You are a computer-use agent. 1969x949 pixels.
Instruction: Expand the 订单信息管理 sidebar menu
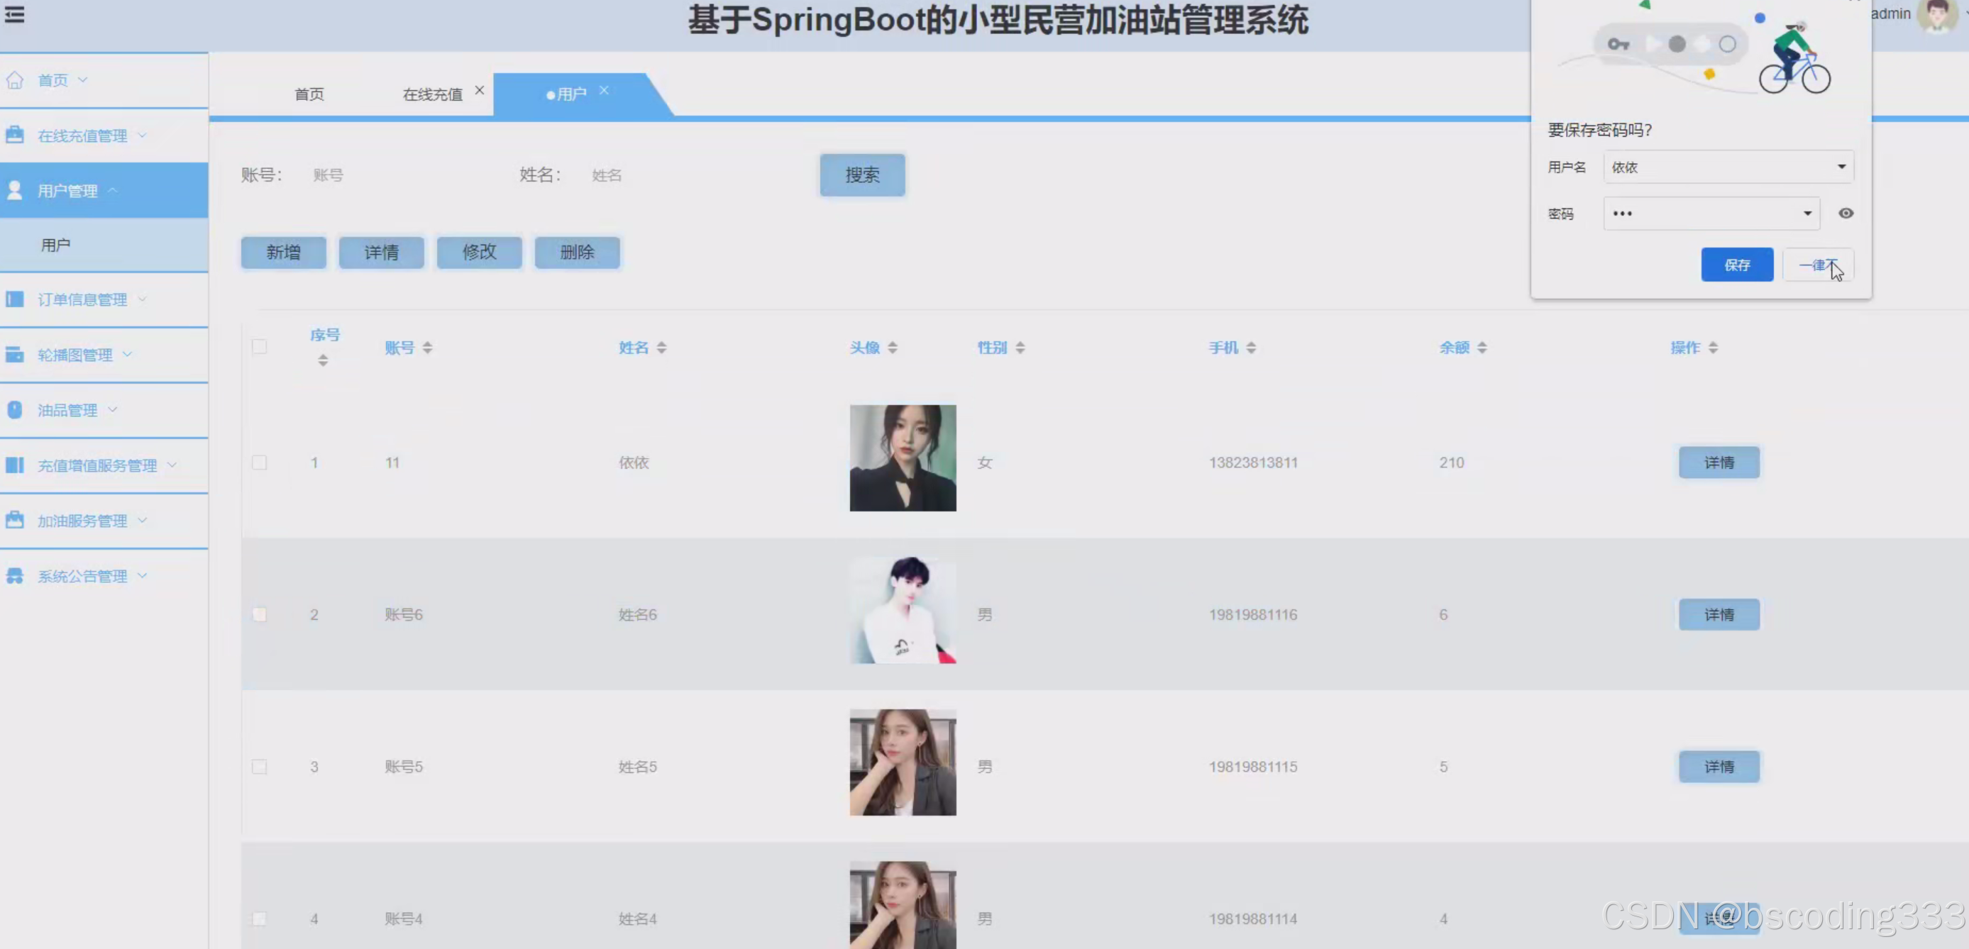pos(142,299)
